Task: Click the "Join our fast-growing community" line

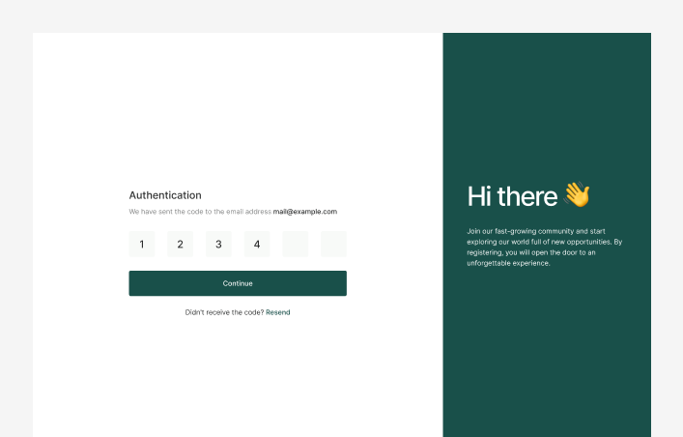Action: [x=535, y=231]
